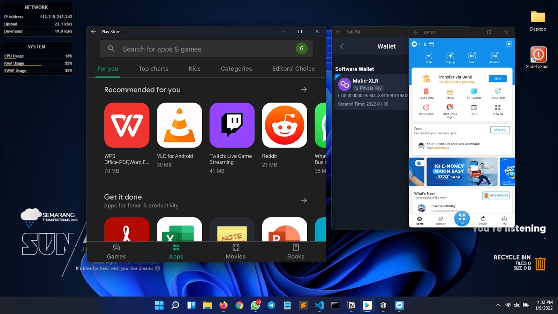This screenshot has width=558, height=314.
Task: Open DANA Goals service
Action: point(426,110)
